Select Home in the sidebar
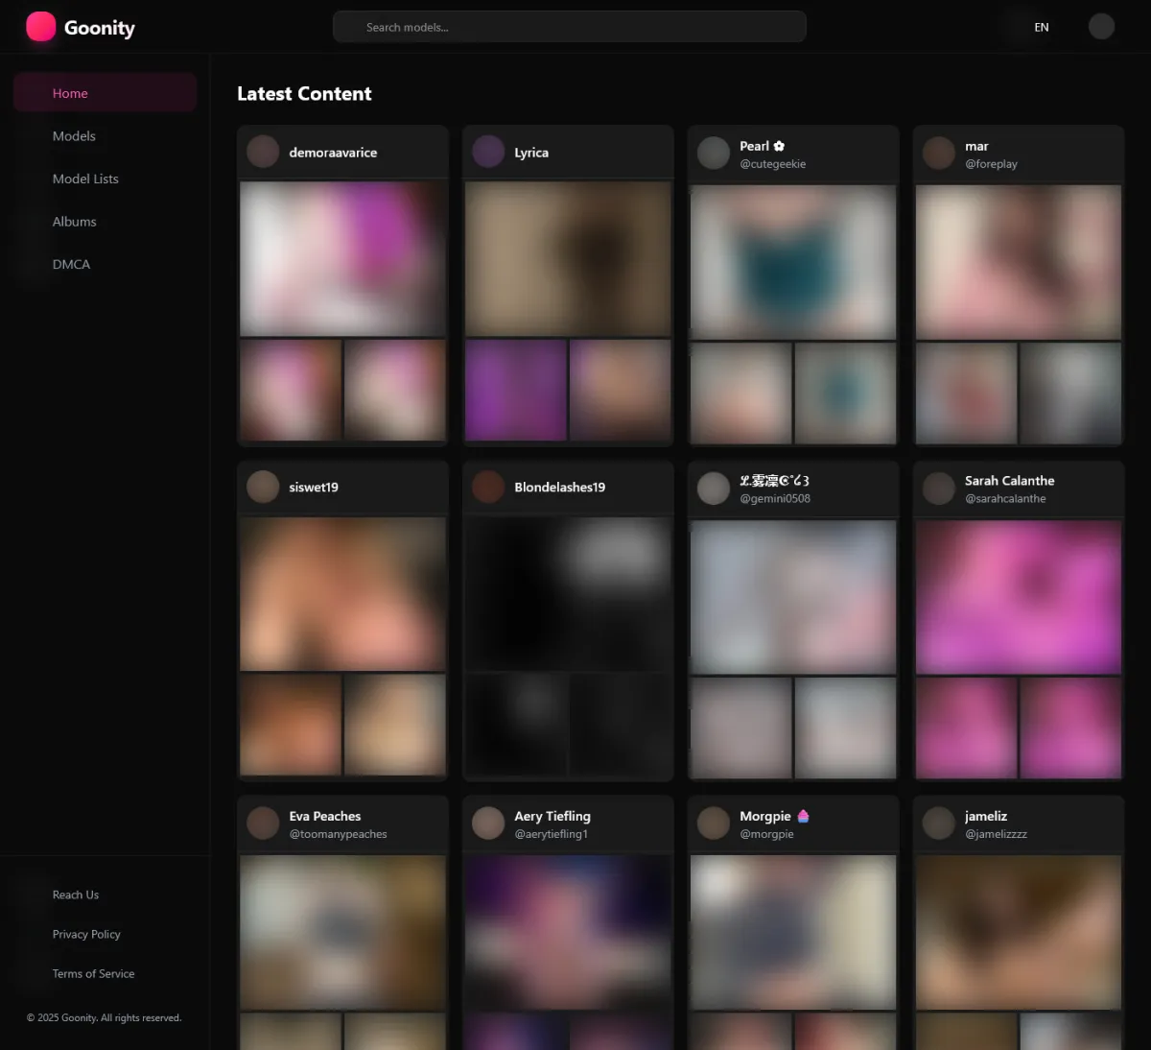The height and width of the screenshot is (1050, 1151). click(70, 93)
